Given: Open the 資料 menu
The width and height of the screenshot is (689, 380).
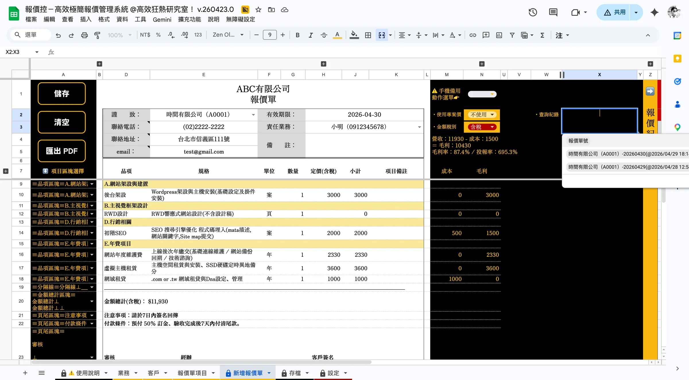Looking at the screenshot, I should tap(122, 19).
